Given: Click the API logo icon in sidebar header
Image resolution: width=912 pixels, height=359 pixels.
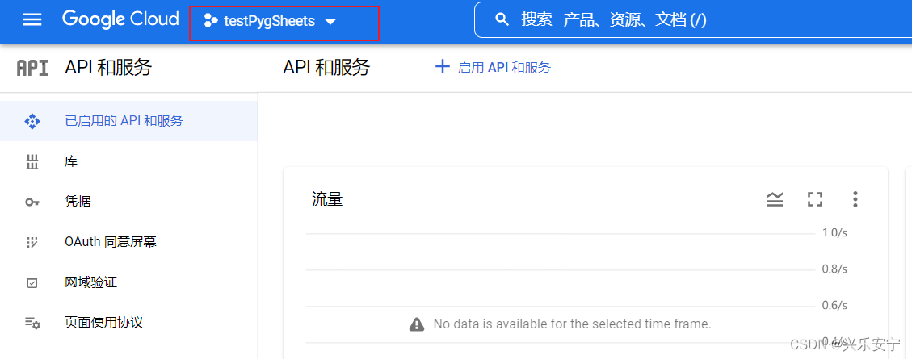Looking at the screenshot, I should point(32,68).
